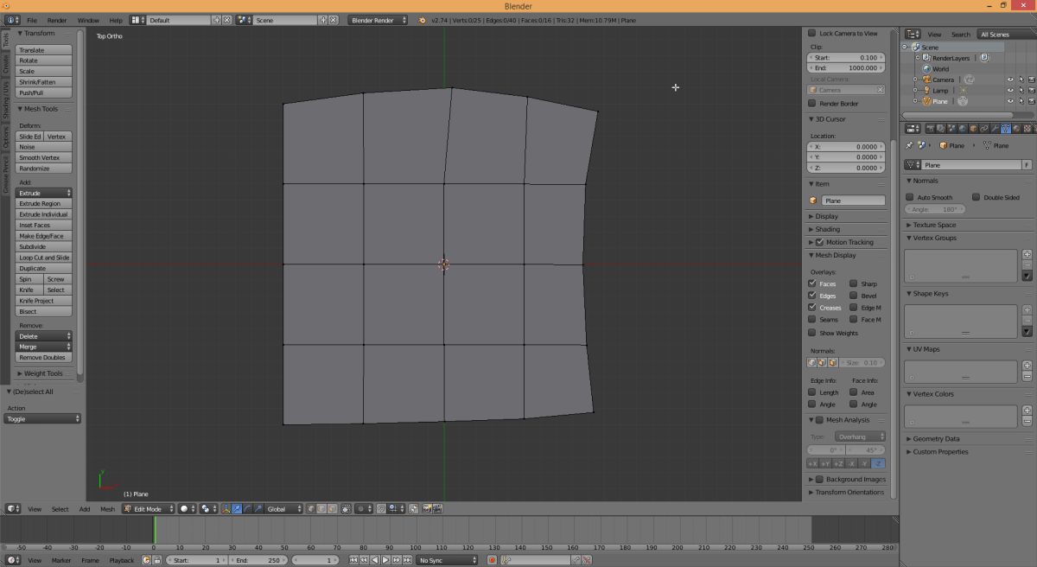Toggle the 3D manipulator widget icon
1037x567 pixels.
pyautogui.click(x=226, y=509)
